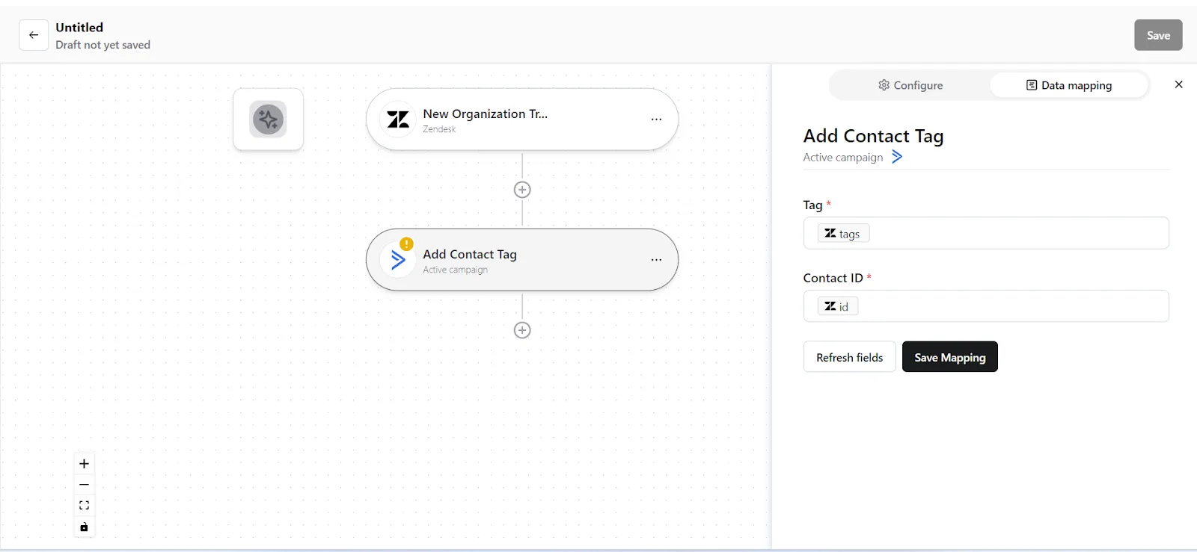Click Refresh fields

coord(849,357)
